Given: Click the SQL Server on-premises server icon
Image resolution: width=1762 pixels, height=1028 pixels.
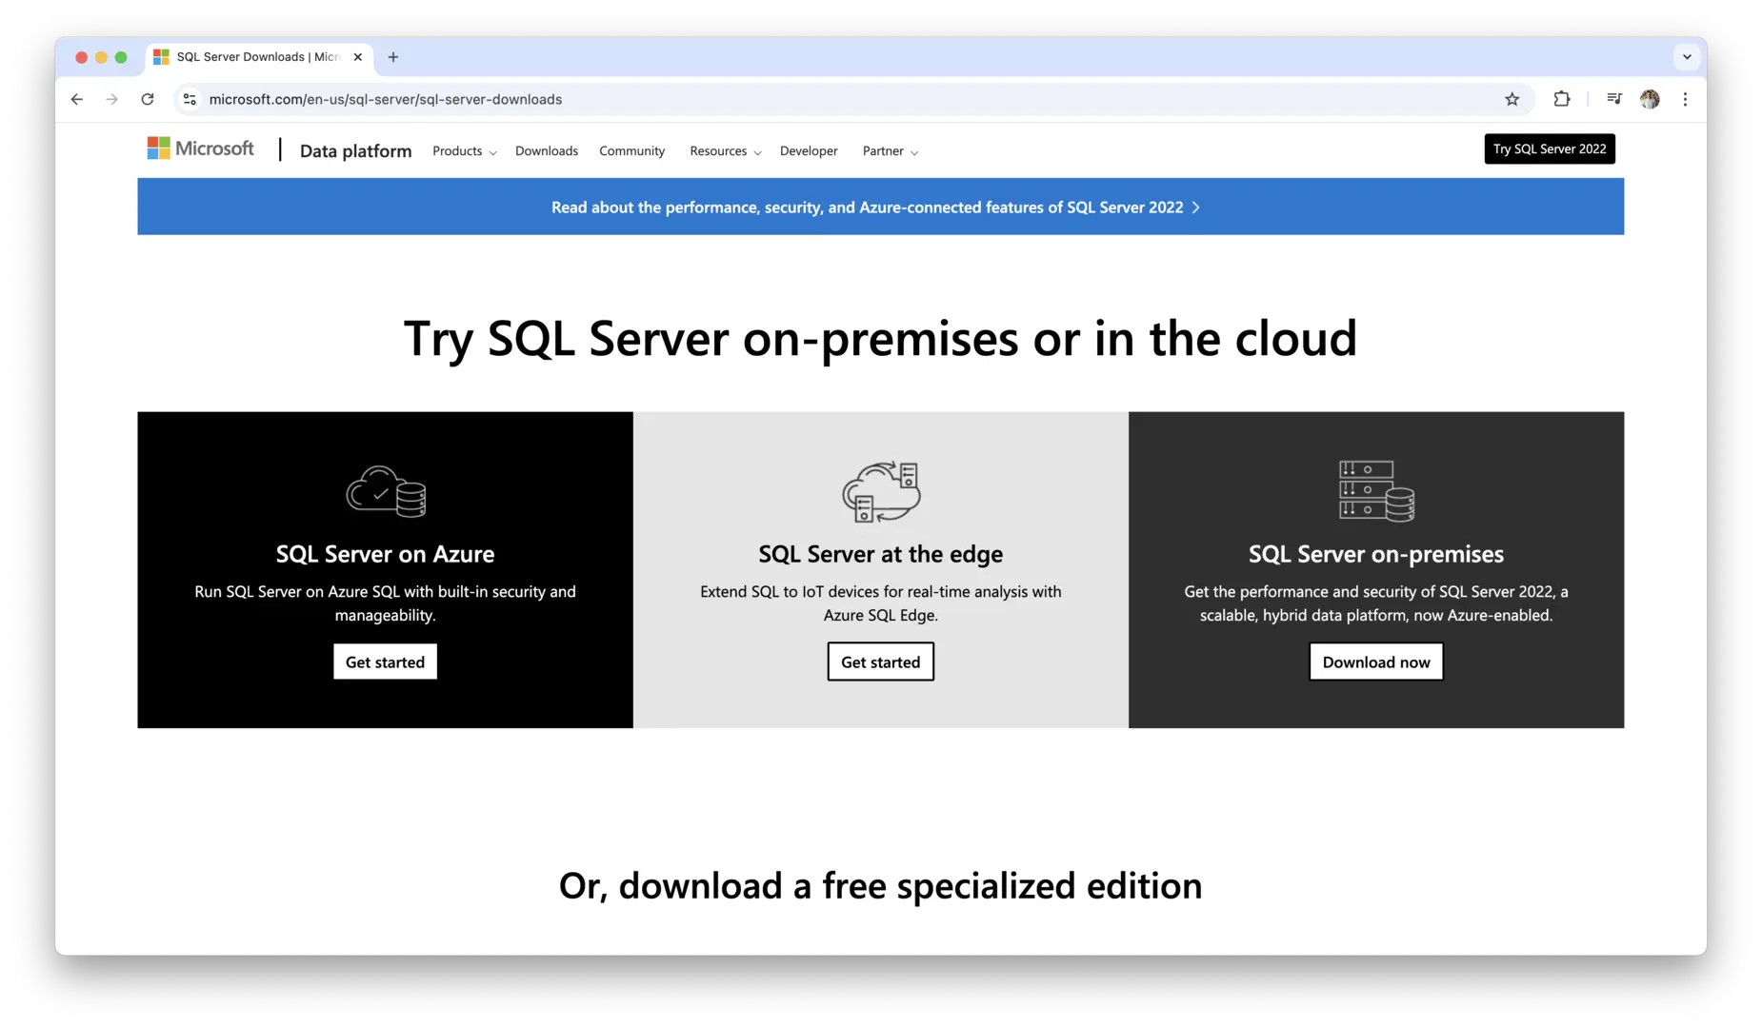Looking at the screenshot, I should coord(1376,491).
